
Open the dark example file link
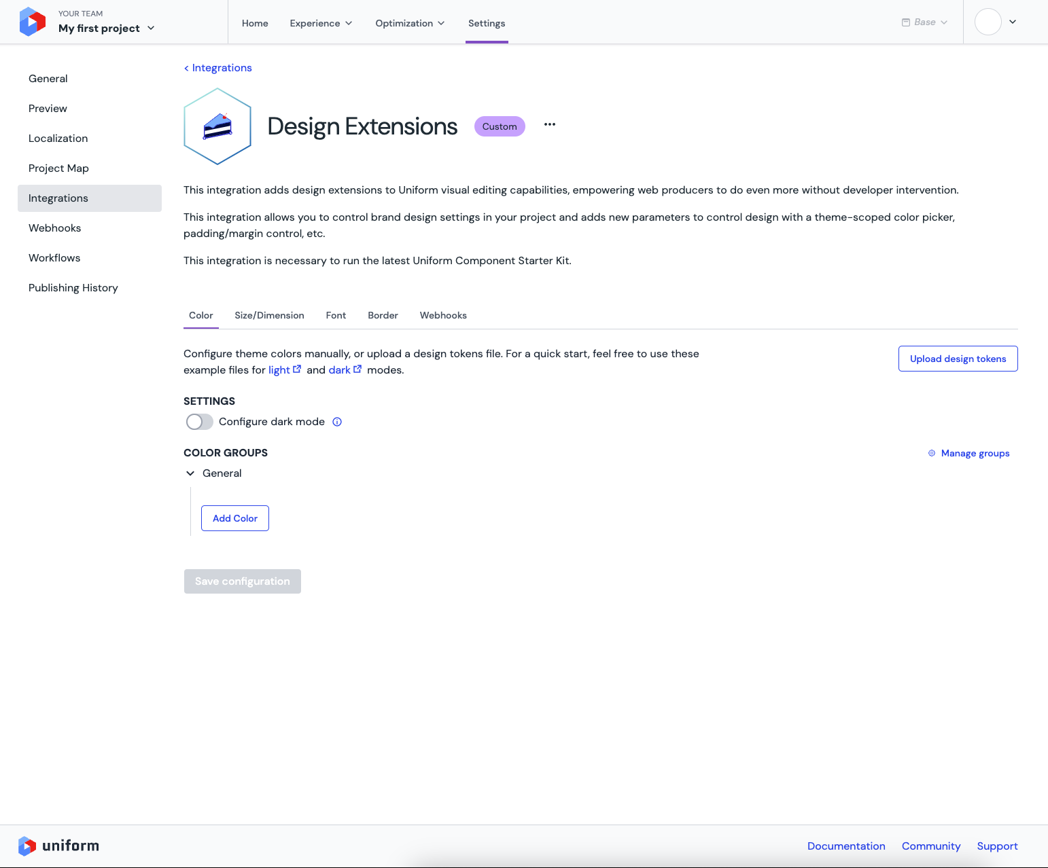click(x=339, y=370)
